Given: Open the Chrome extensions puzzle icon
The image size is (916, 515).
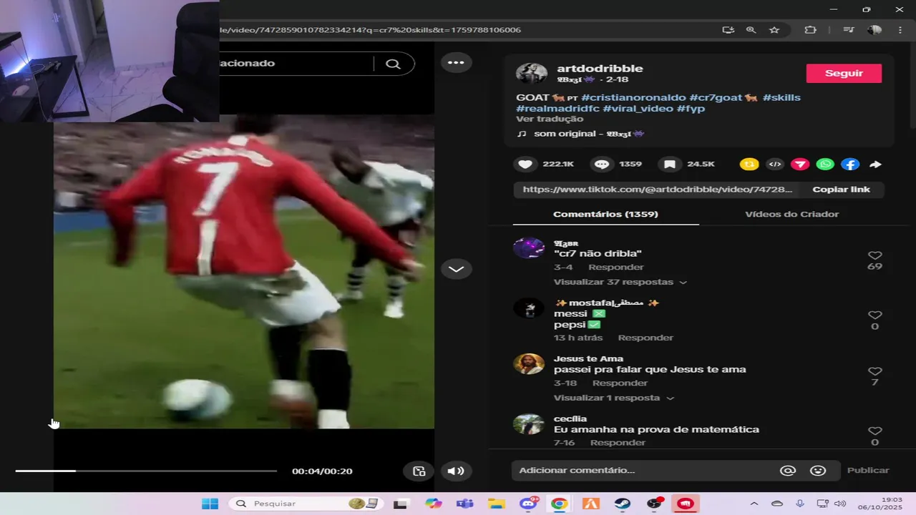Looking at the screenshot, I should pos(810,30).
